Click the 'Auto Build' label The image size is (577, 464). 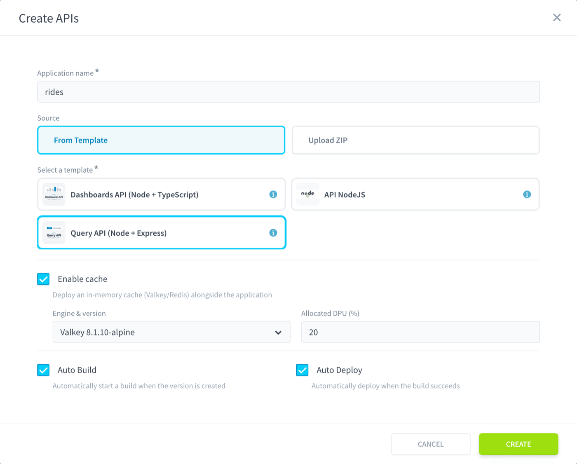click(x=77, y=370)
